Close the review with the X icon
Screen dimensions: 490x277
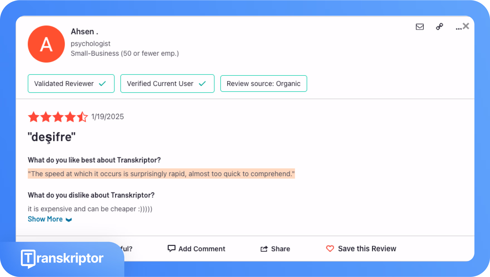coord(466,26)
